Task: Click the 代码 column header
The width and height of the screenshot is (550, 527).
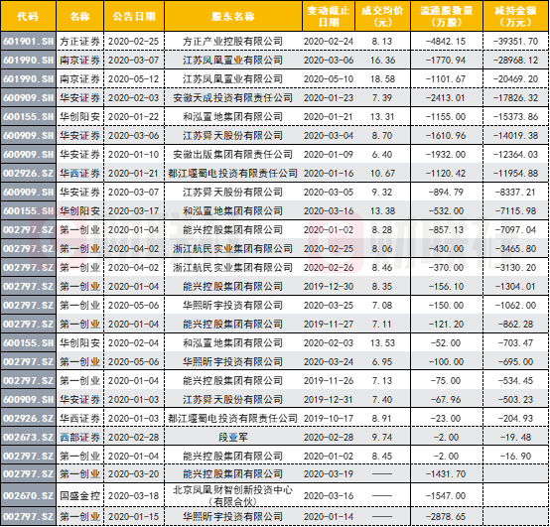Action: tap(28, 16)
